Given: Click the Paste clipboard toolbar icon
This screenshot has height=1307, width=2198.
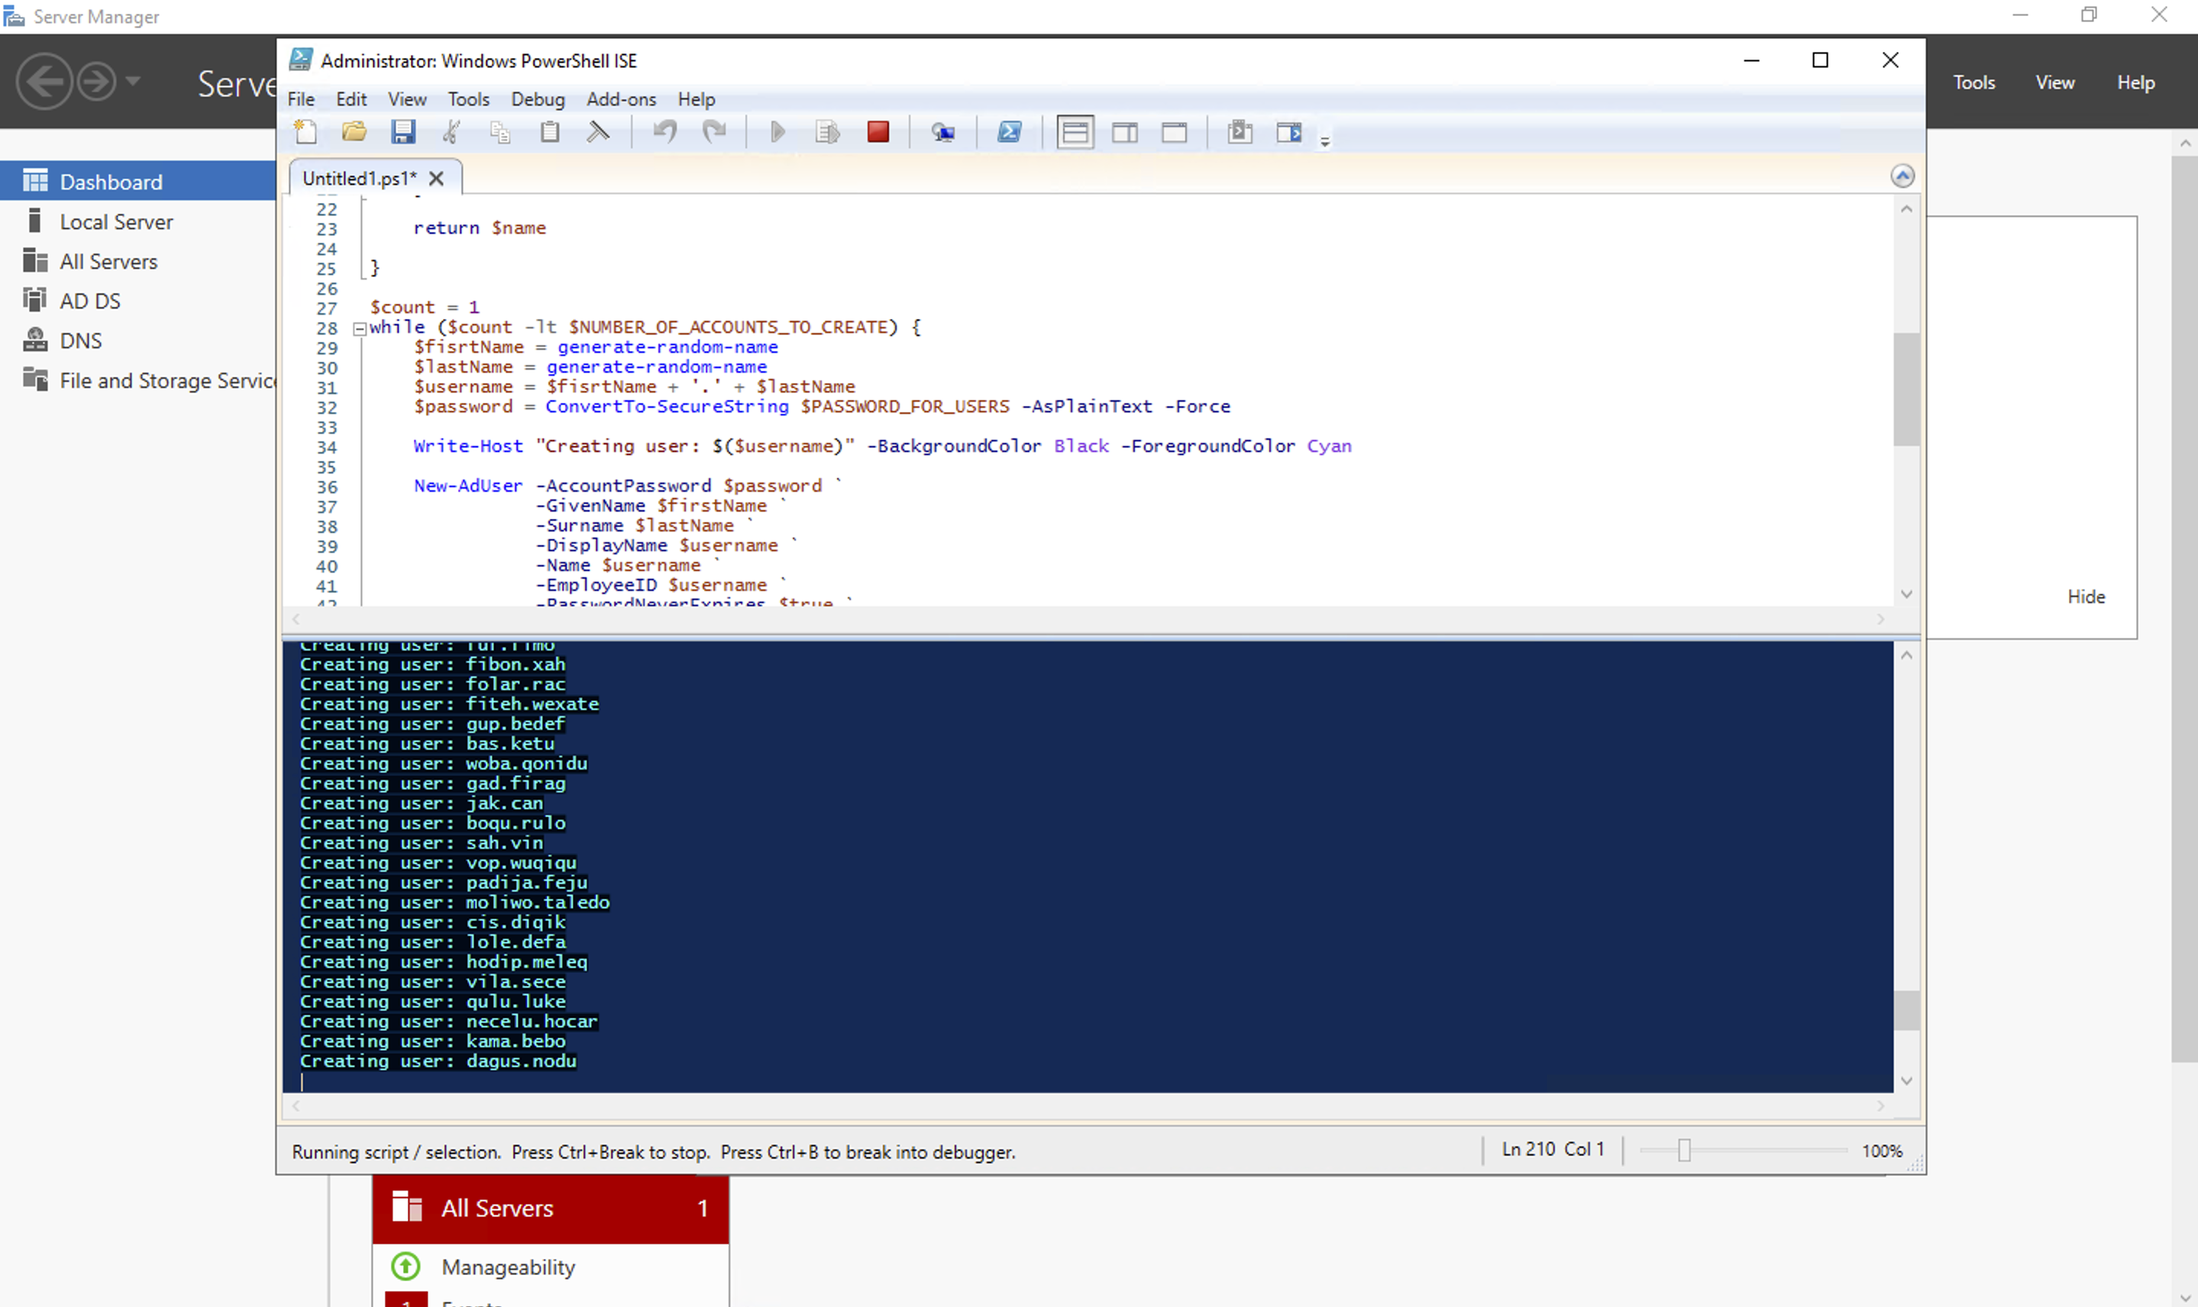Looking at the screenshot, I should [550, 132].
